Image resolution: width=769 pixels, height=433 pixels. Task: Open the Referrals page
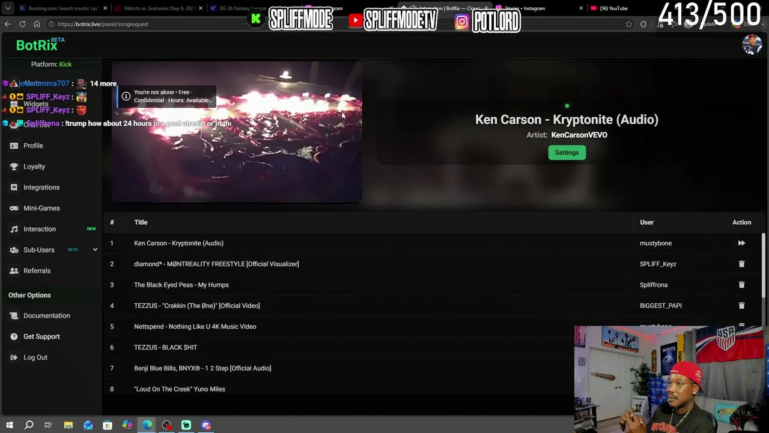[37, 271]
